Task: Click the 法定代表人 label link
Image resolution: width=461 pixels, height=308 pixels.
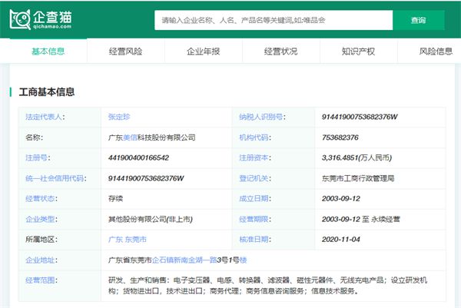Action: point(44,117)
